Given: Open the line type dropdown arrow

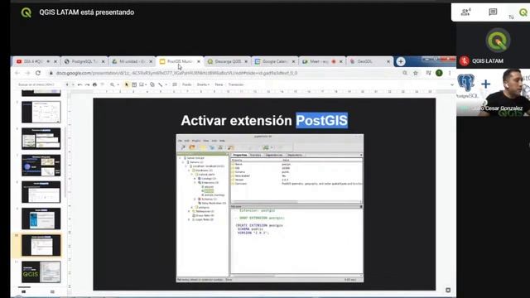Looking at the screenshot, I should (x=166, y=84).
